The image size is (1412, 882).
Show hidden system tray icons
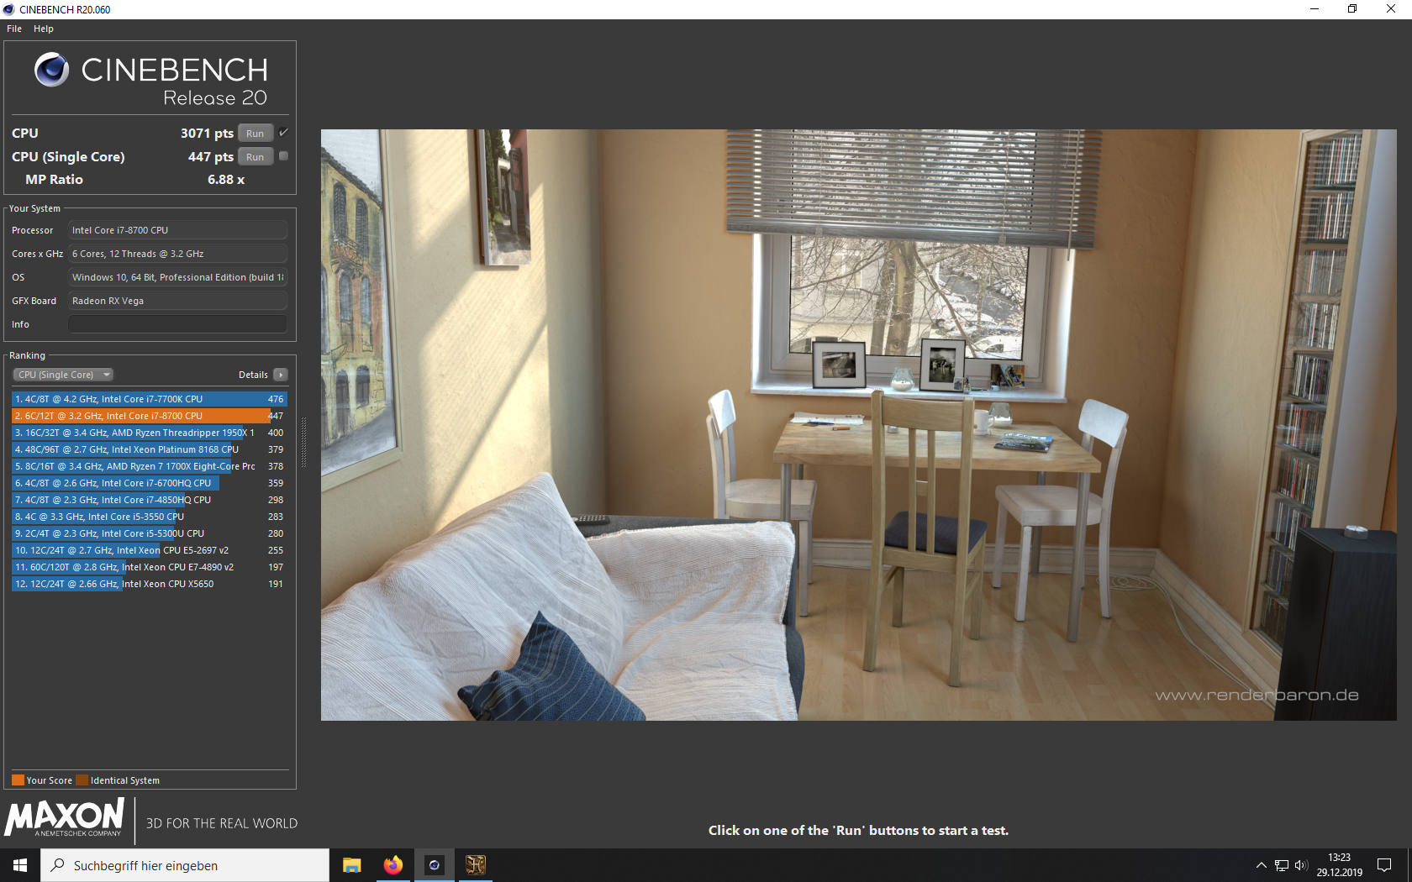tap(1261, 865)
